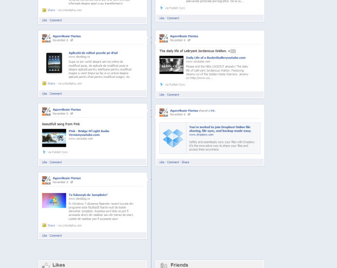The width and height of the screenshot is (337, 268).
Task: Open the Likes section header
Action: (x=59, y=265)
